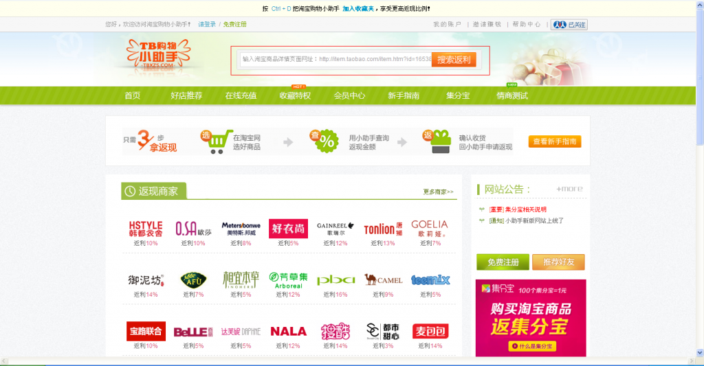Expand merchant list via 更多商家>>
704x366 pixels.
pos(438,192)
